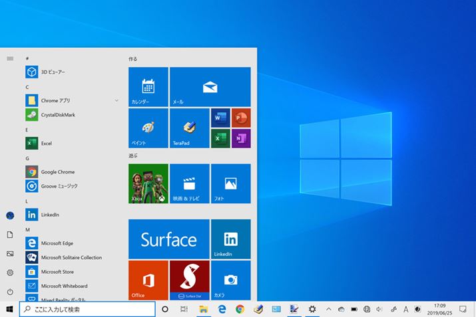Open the red Office tile

coord(148,280)
